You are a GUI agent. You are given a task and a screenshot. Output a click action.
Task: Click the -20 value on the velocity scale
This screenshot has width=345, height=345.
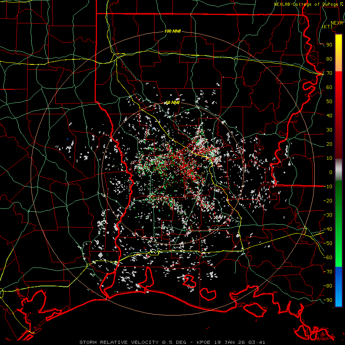tap(328, 200)
